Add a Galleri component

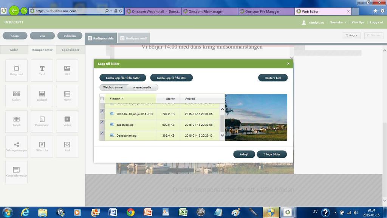[x=16, y=96]
